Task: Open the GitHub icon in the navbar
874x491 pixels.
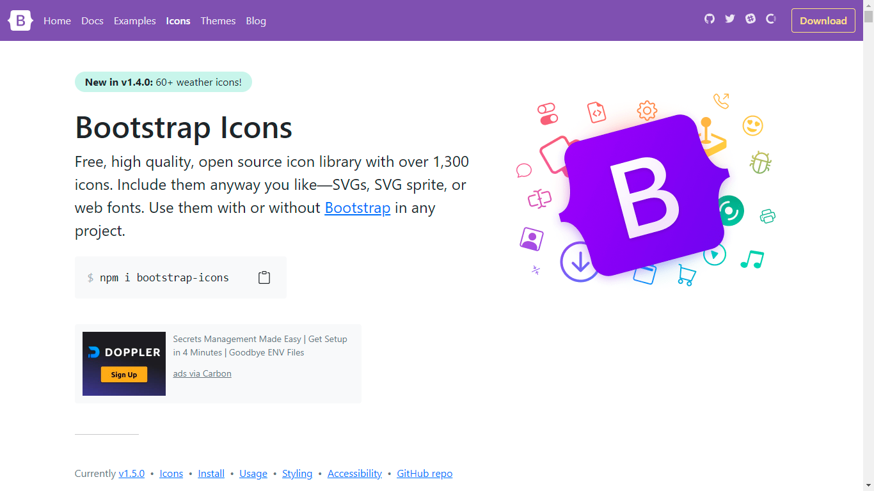Action: tap(710, 19)
